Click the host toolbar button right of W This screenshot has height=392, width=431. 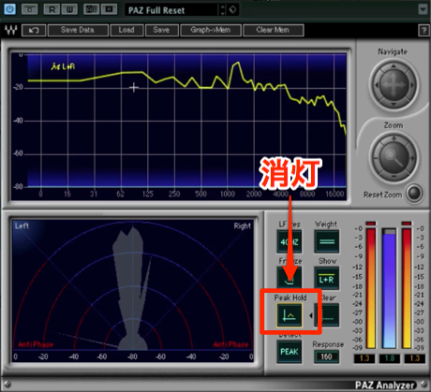point(92,9)
